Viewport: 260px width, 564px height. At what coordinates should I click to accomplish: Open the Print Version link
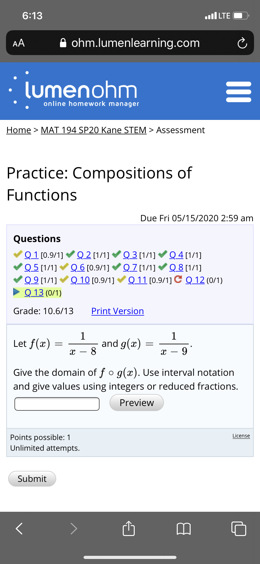(x=117, y=311)
